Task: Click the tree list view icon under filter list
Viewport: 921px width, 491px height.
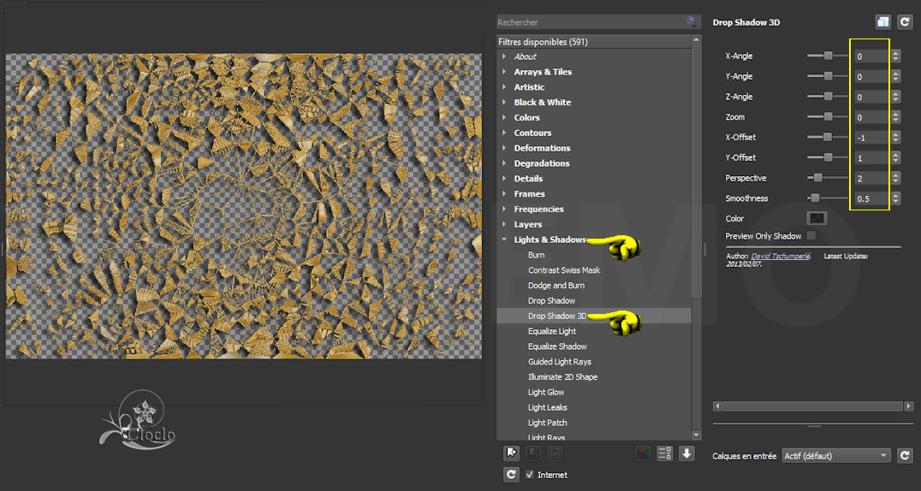Action: (665, 453)
